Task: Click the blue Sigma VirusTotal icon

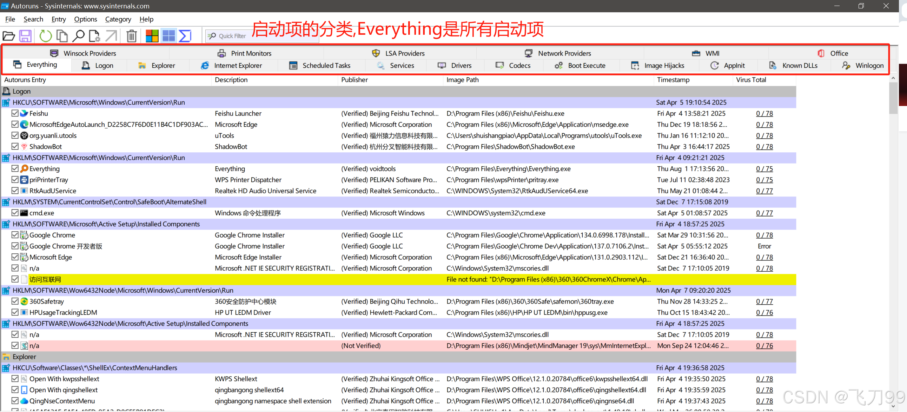Action: pyautogui.click(x=185, y=36)
